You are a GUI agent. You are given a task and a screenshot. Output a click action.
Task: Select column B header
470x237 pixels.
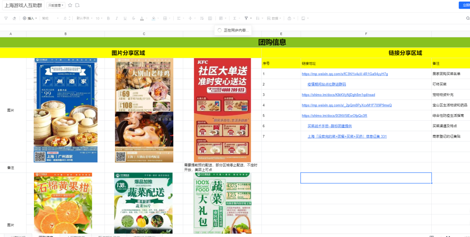pyautogui.click(x=66, y=34)
